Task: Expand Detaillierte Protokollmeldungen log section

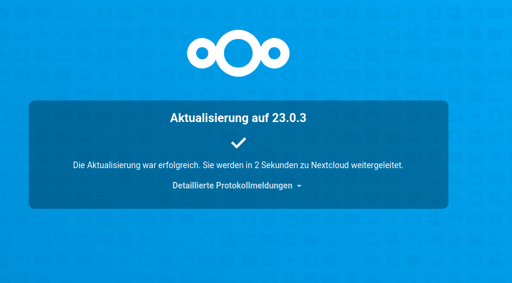Action: (237, 185)
